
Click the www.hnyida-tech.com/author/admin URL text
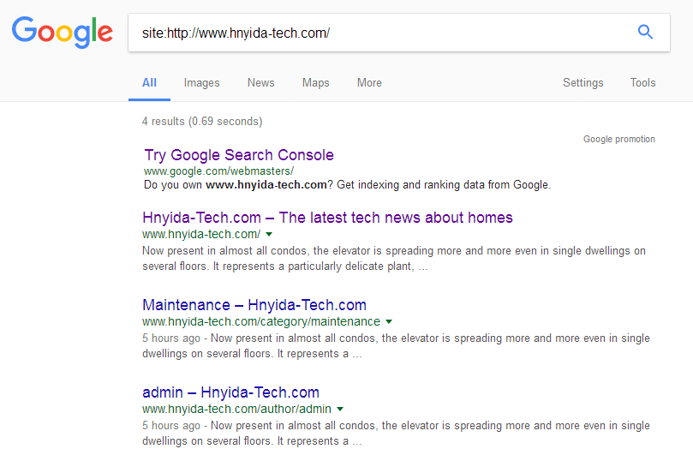[x=237, y=409]
